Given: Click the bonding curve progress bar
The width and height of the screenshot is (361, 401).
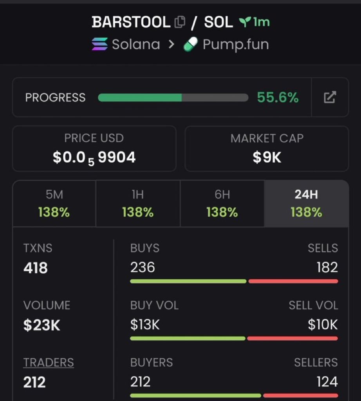Looking at the screenshot, I should point(173,98).
